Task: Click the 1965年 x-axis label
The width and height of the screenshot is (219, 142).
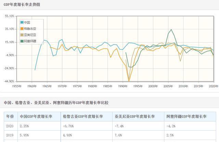Action: coord(47,86)
